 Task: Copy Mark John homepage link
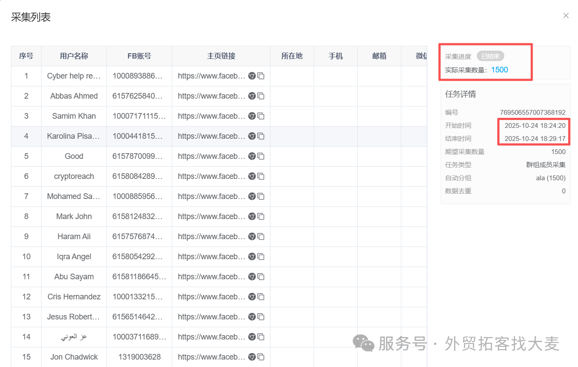point(261,216)
